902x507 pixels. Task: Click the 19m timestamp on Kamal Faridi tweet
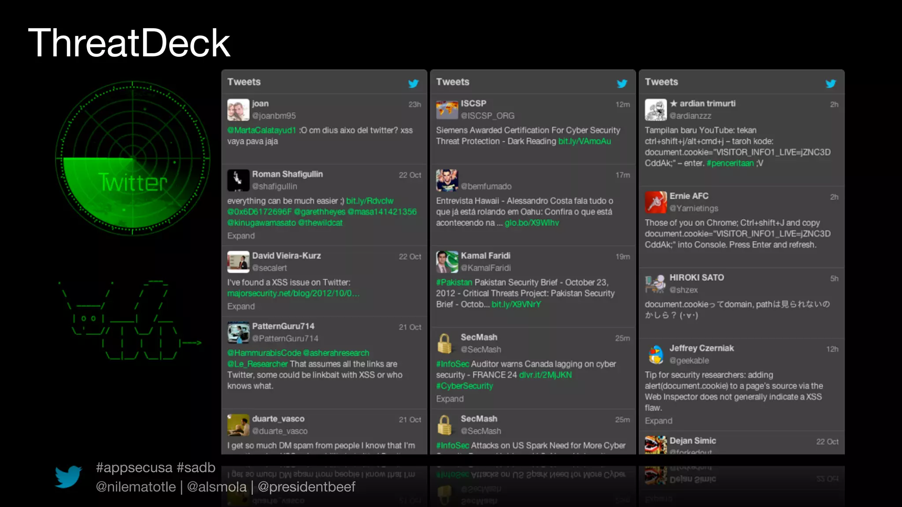(x=623, y=256)
